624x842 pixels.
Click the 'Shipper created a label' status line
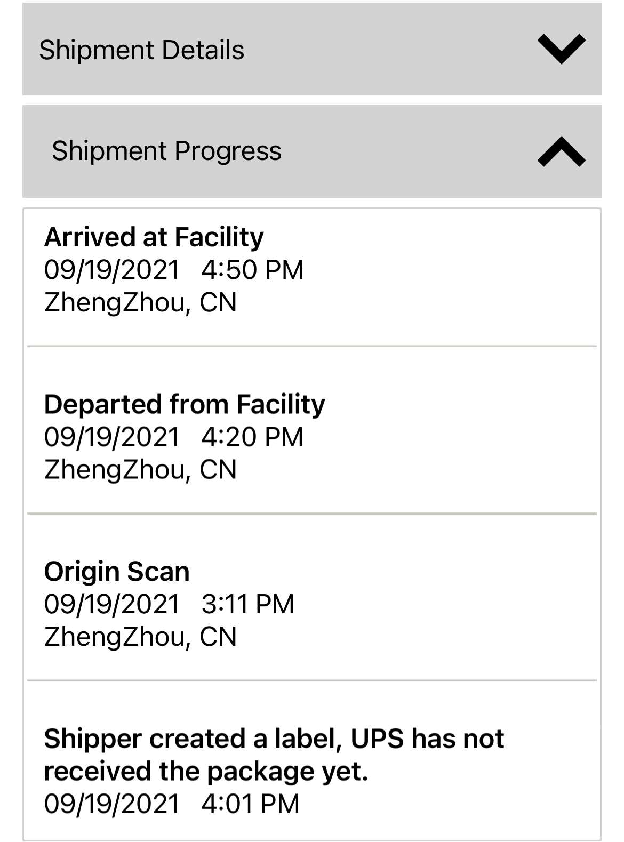274,739
